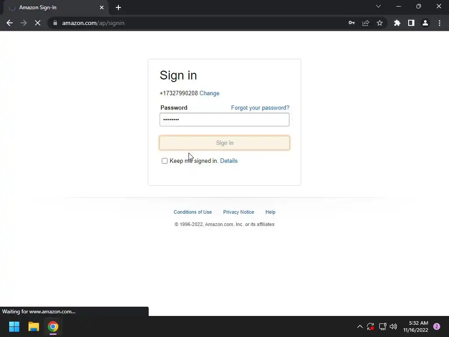Open Chrome three-dot menu
Image resolution: width=449 pixels, height=337 pixels.
pos(439,23)
